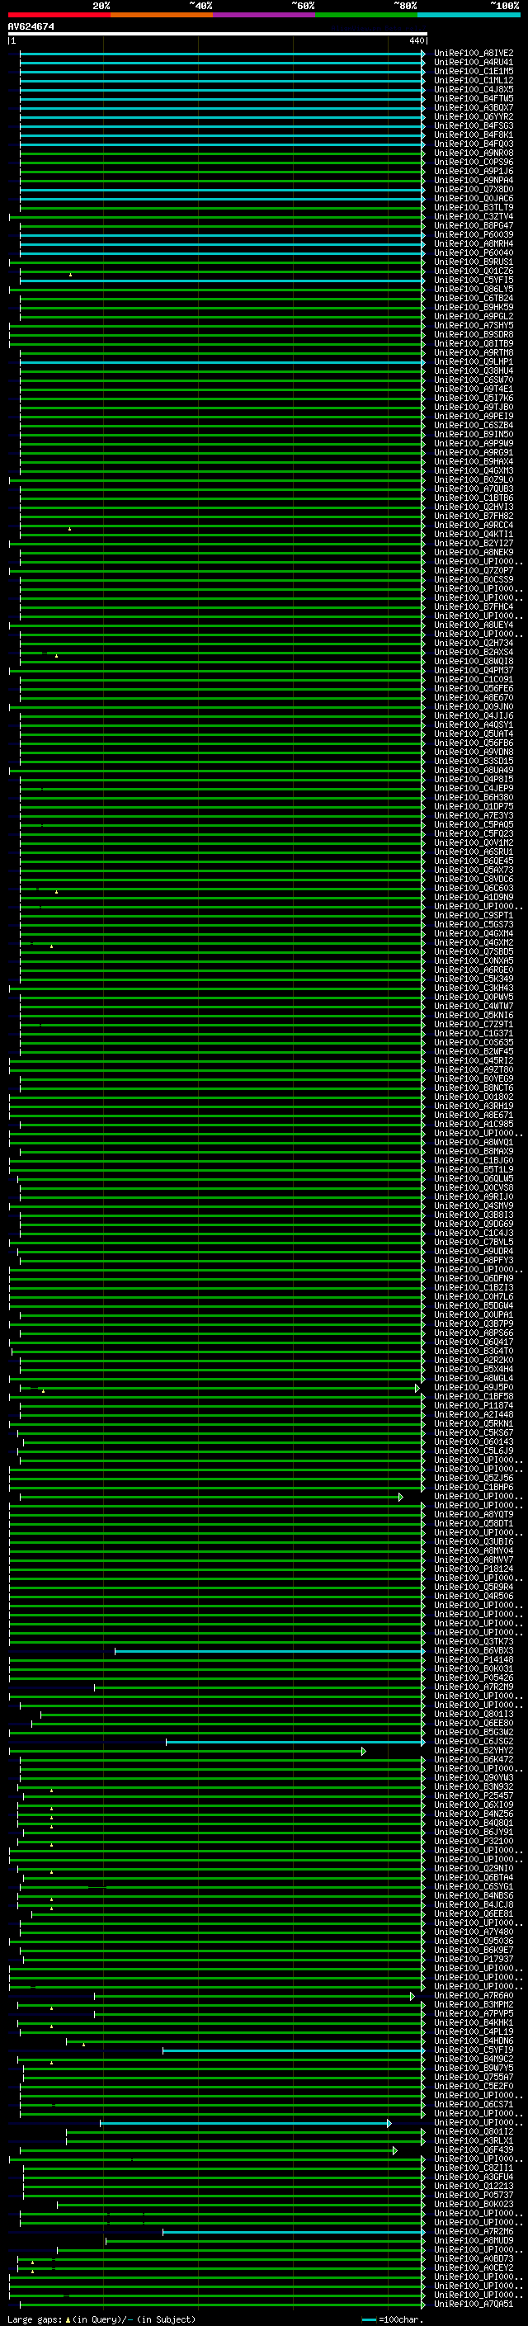Open hit UniRef100_Q7X8D0
Image resolution: width=528 pixels, height=2326 pixels.
click(474, 190)
